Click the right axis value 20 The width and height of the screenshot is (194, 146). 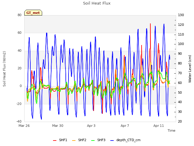point(180,121)
